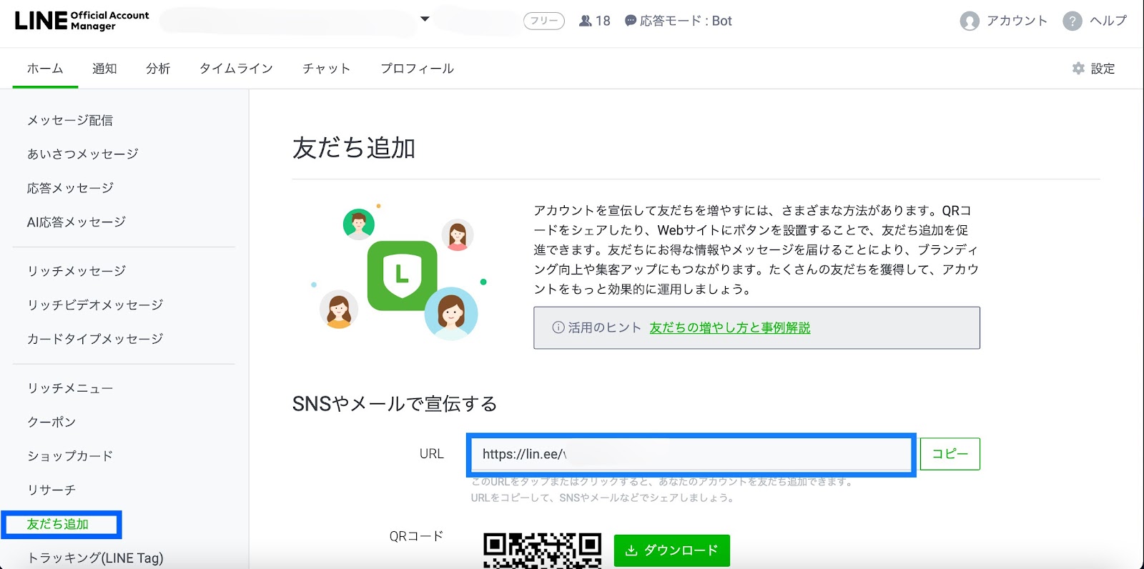Open リッチメニュー in the sidebar
The height and width of the screenshot is (569, 1144).
[x=70, y=388]
